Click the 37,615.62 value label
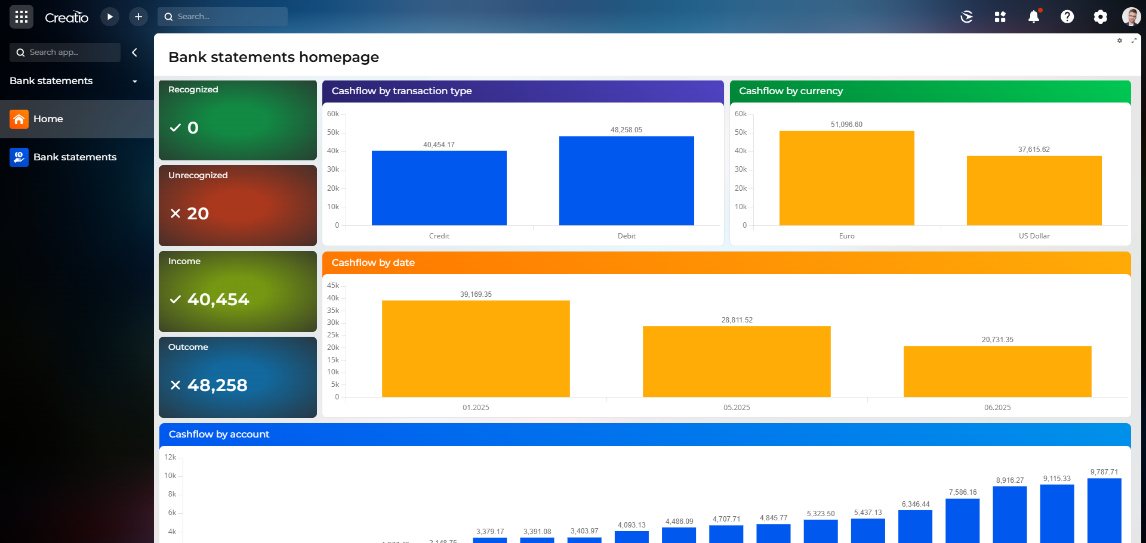This screenshot has width=1146, height=543. pyautogui.click(x=1034, y=150)
